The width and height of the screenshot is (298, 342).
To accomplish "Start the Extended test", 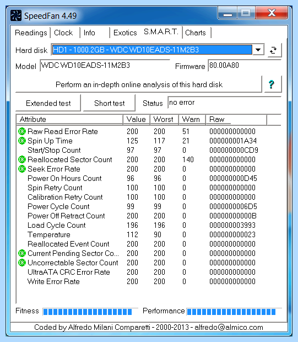I will tap(48, 103).
